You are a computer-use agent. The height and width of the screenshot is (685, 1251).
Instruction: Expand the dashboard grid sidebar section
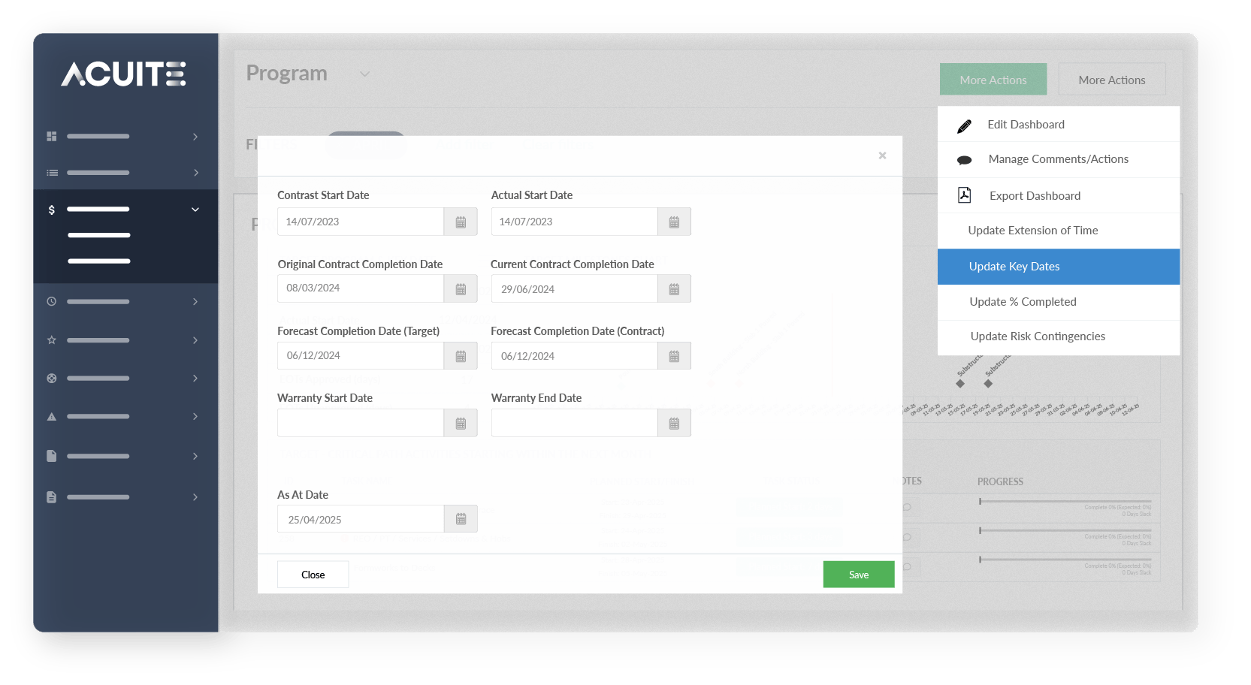point(195,137)
